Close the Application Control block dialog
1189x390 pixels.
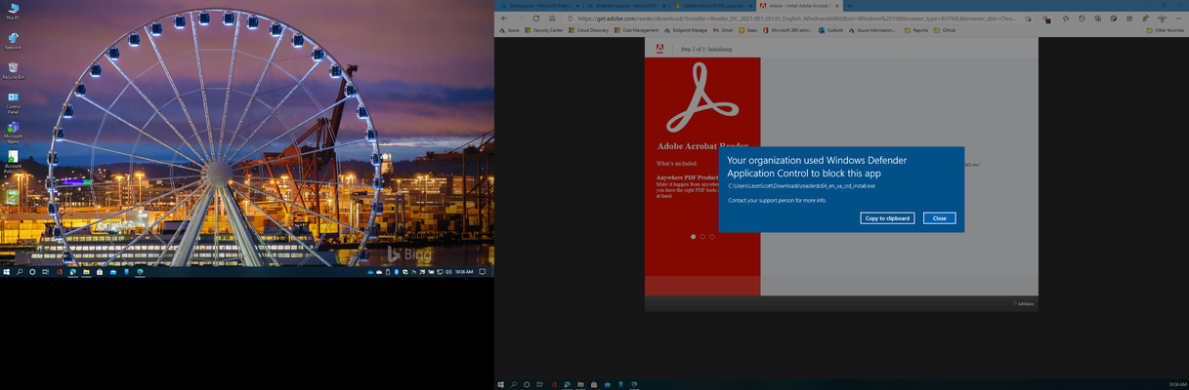[939, 218]
